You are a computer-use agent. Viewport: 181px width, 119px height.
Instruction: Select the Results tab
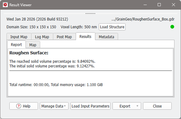[x=85, y=36]
